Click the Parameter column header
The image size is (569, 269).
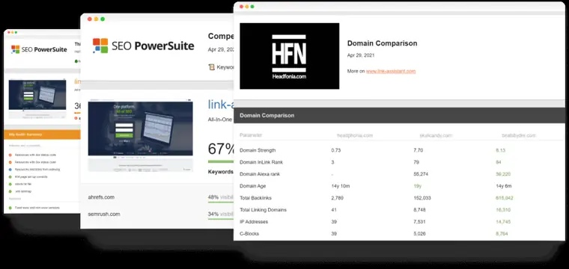point(250,135)
